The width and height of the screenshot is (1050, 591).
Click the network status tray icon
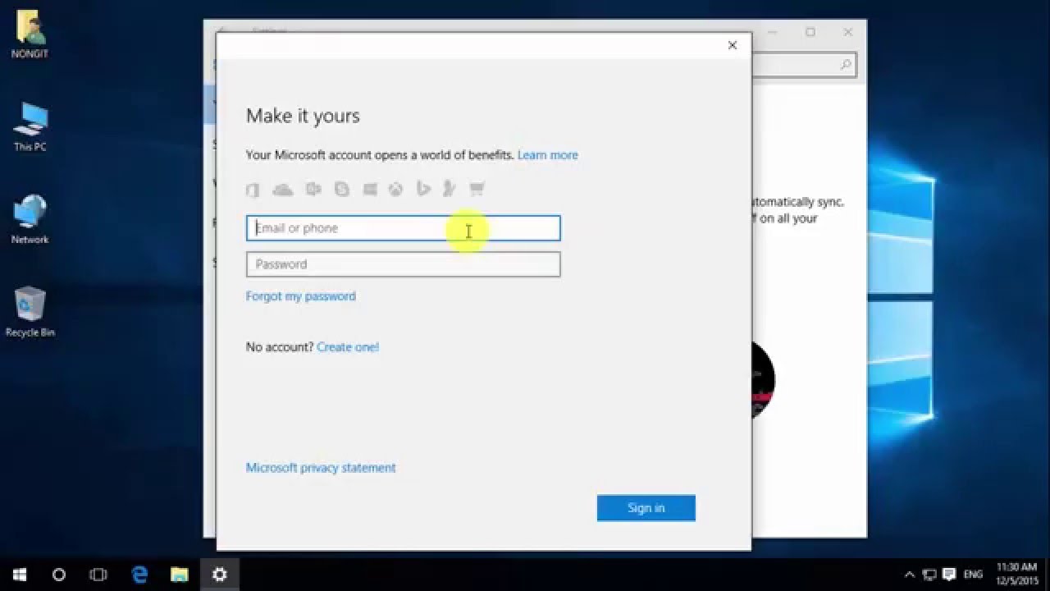(929, 575)
